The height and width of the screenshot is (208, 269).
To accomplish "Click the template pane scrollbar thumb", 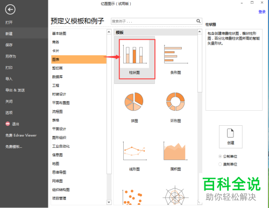I will (200, 63).
